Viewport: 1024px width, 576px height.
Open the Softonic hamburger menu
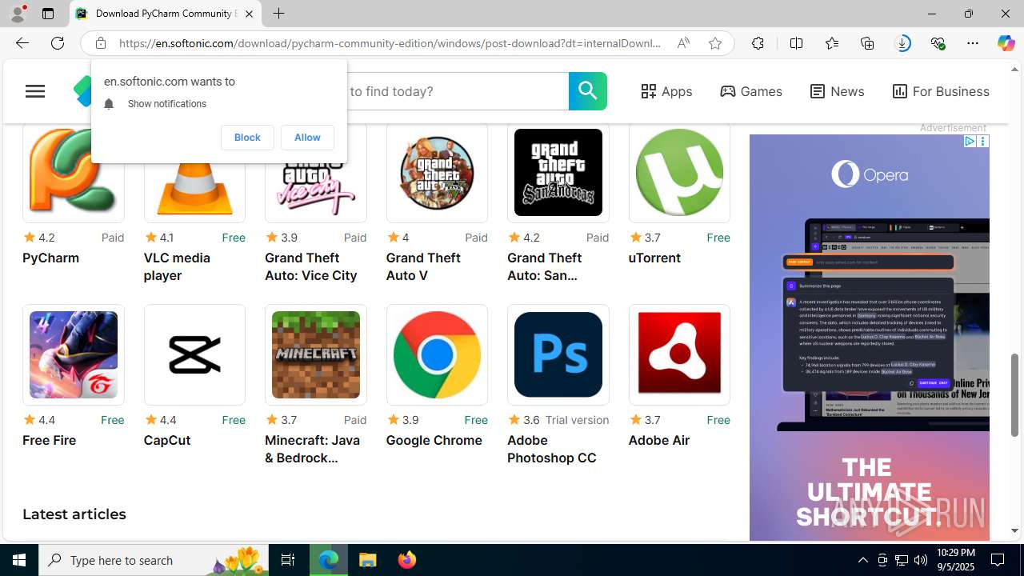pos(35,91)
